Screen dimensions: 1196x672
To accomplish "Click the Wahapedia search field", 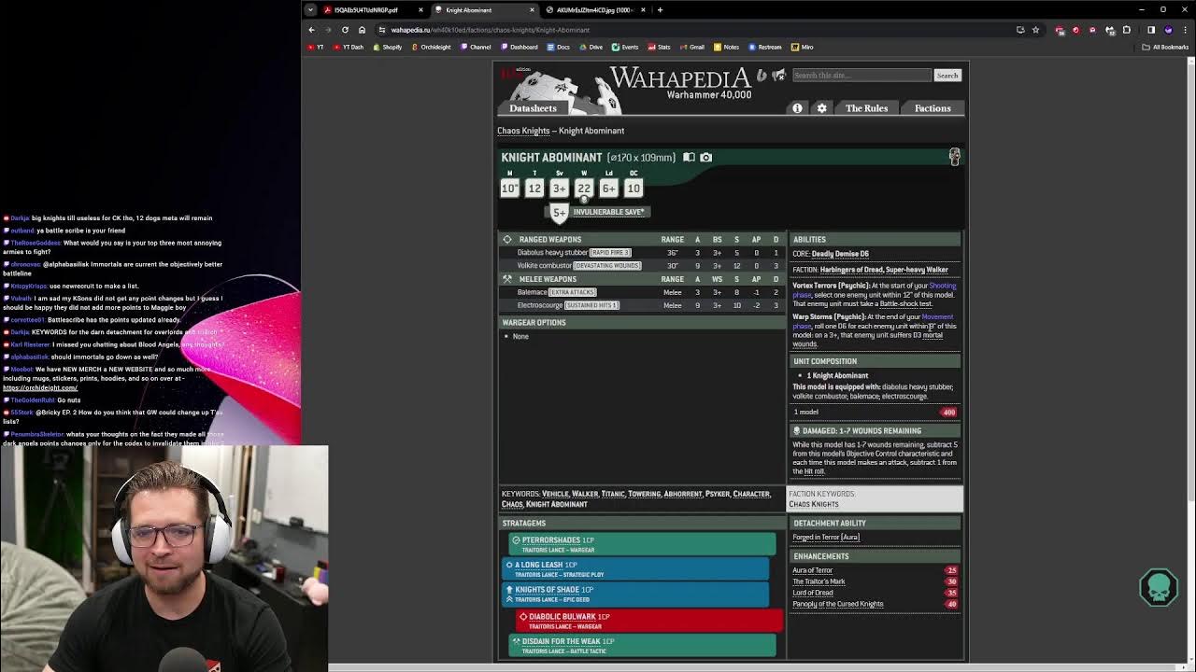I will point(861,76).
